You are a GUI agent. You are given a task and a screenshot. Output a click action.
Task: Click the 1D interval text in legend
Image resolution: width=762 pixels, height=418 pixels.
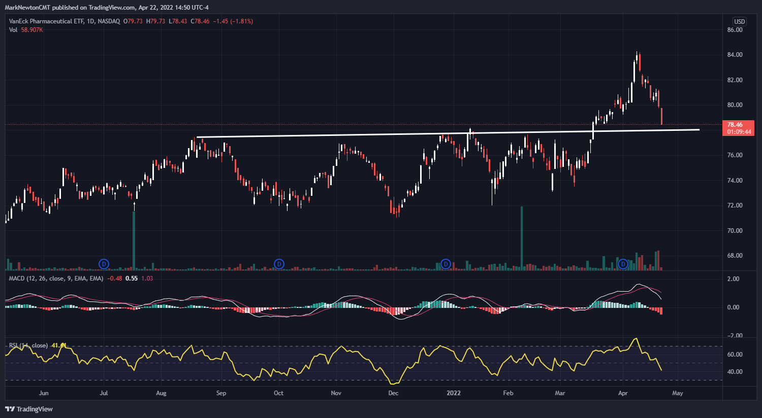pyautogui.click(x=90, y=21)
